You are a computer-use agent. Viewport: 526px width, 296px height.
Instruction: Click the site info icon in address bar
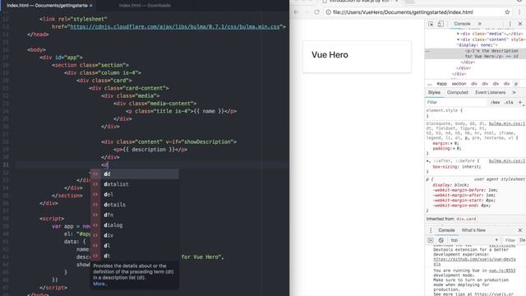click(329, 12)
